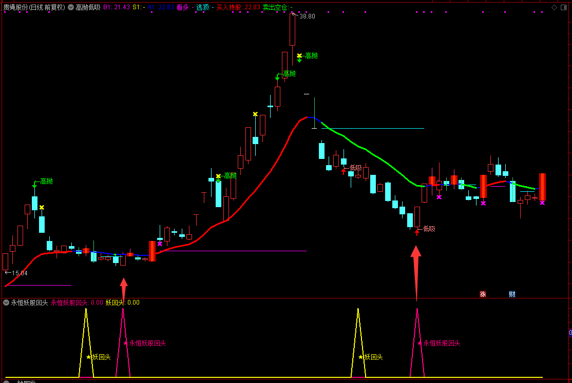Click the 永恒妖股回头 sub-chart indicator name

29,303
